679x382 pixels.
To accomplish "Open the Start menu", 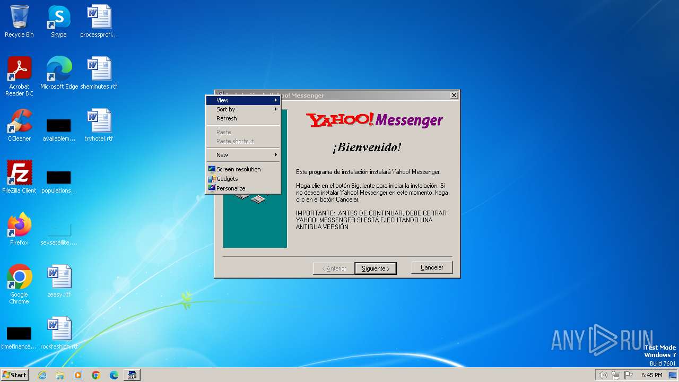I will (14, 375).
